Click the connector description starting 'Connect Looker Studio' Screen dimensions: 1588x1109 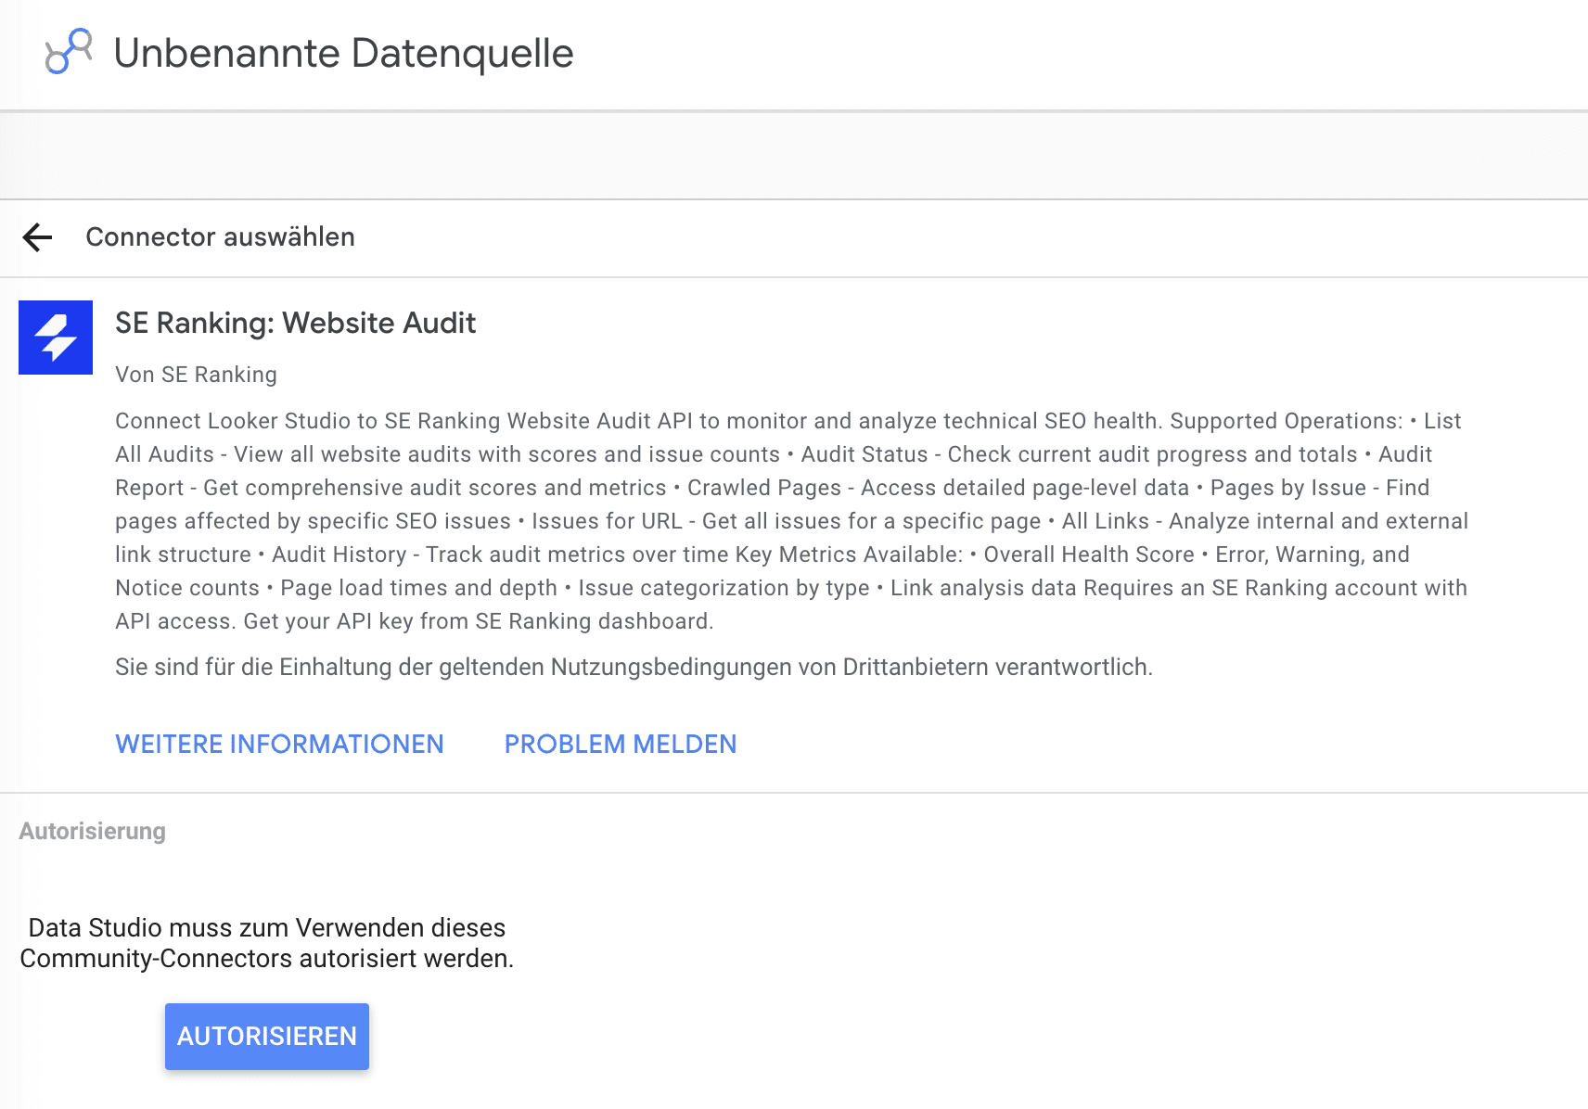791,521
